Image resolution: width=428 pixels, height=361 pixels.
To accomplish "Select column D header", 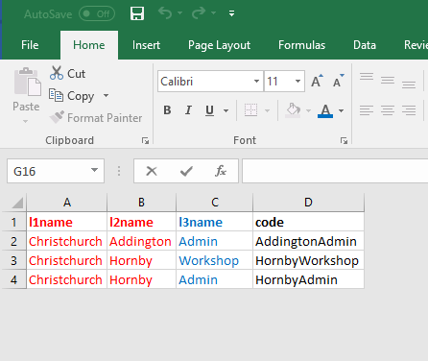I will pyautogui.click(x=308, y=203).
